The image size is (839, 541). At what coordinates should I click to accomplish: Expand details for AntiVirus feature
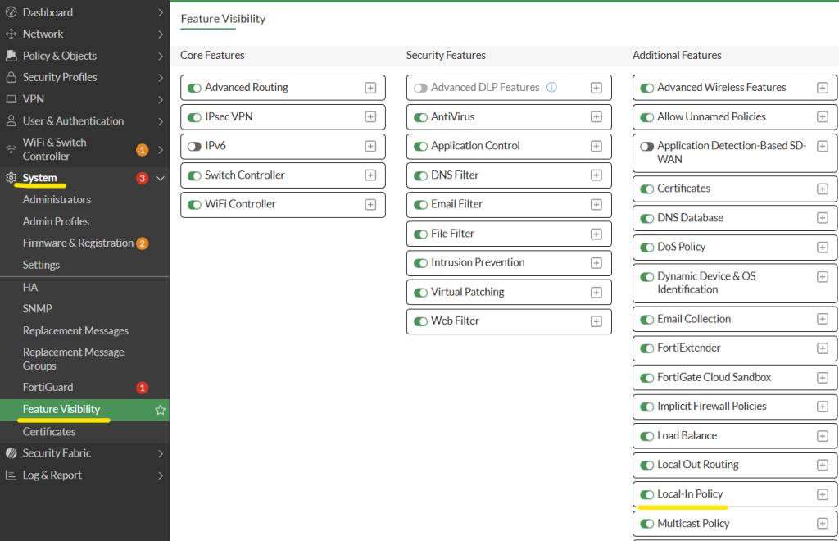(596, 117)
